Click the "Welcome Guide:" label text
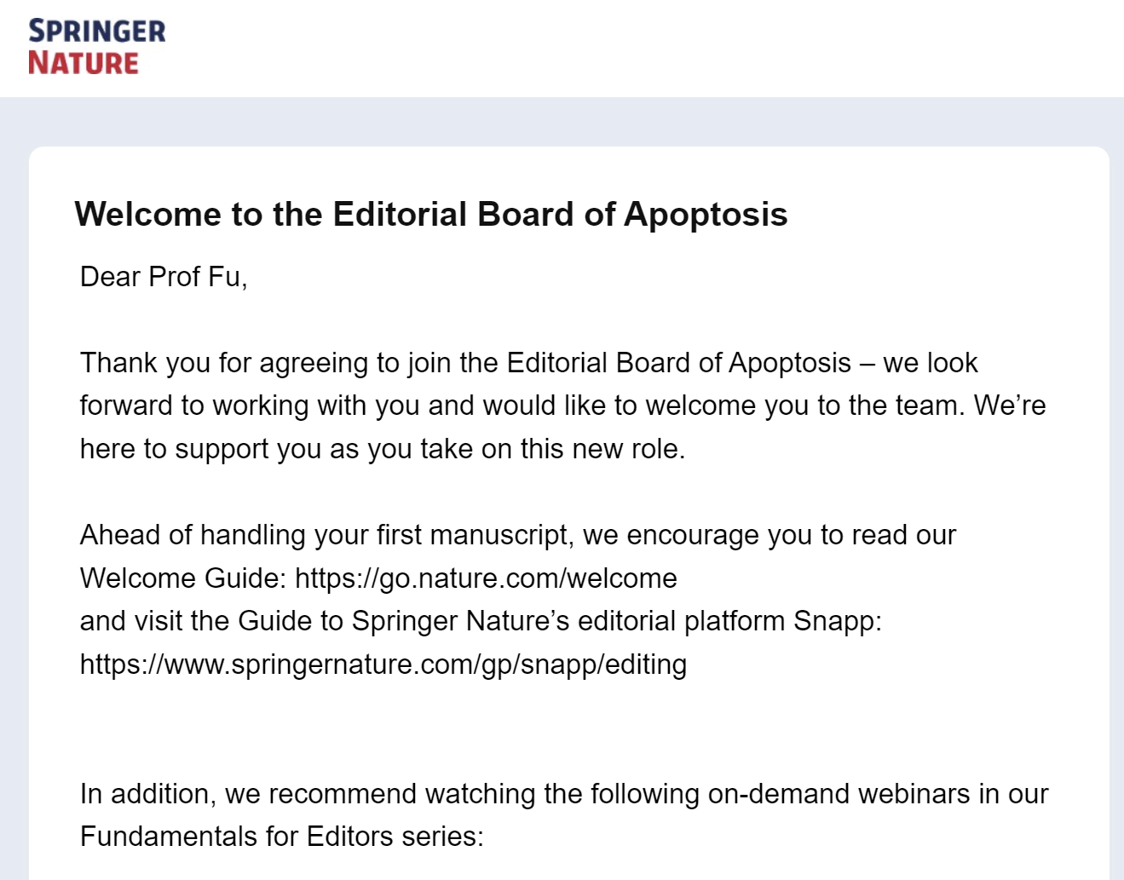Viewport: 1124px width, 880px height. (183, 578)
